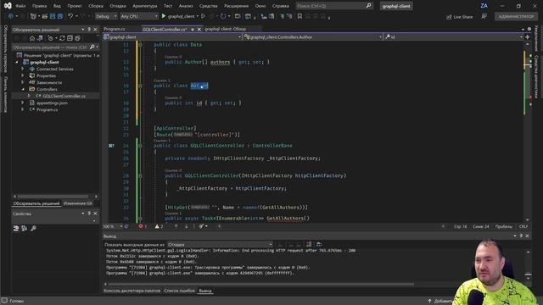
Task: Click the Поиск (Ctrl+Q) search box
Action: 334,6
